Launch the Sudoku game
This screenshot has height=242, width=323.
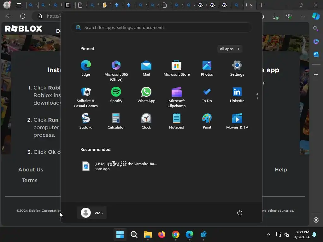click(86, 121)
